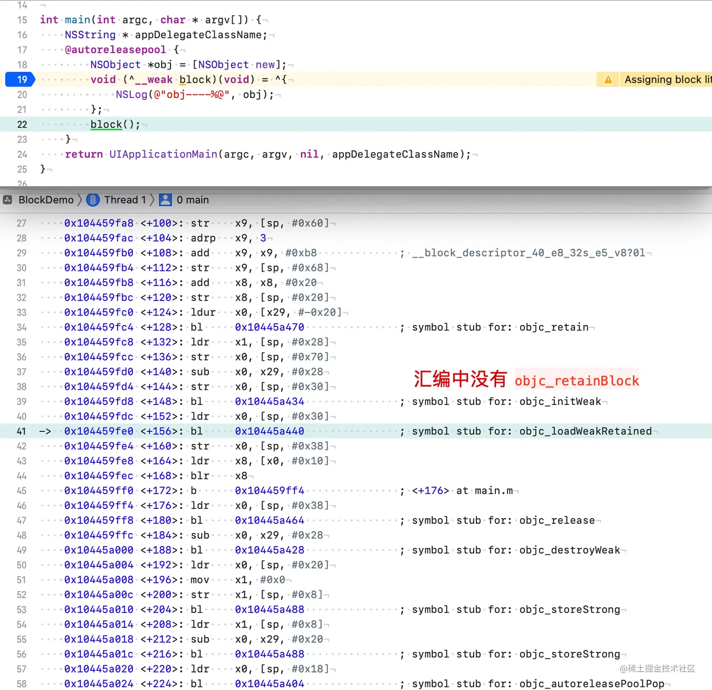Click branch target 0x10445a440
This screenshot has height=690, width=712.
click(269, 431)
